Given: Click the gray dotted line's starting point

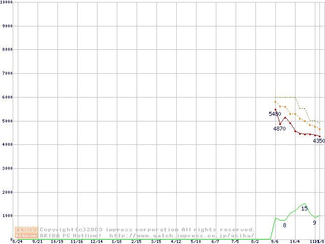Looking at the screenshot, I should pos(275,102).
